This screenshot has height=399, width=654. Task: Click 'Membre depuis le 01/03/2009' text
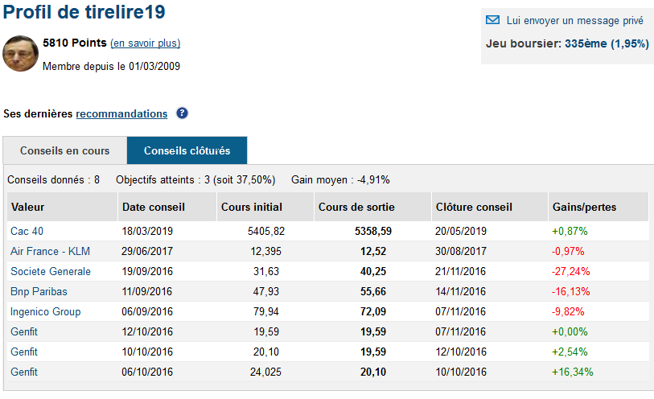pos(111,66)
